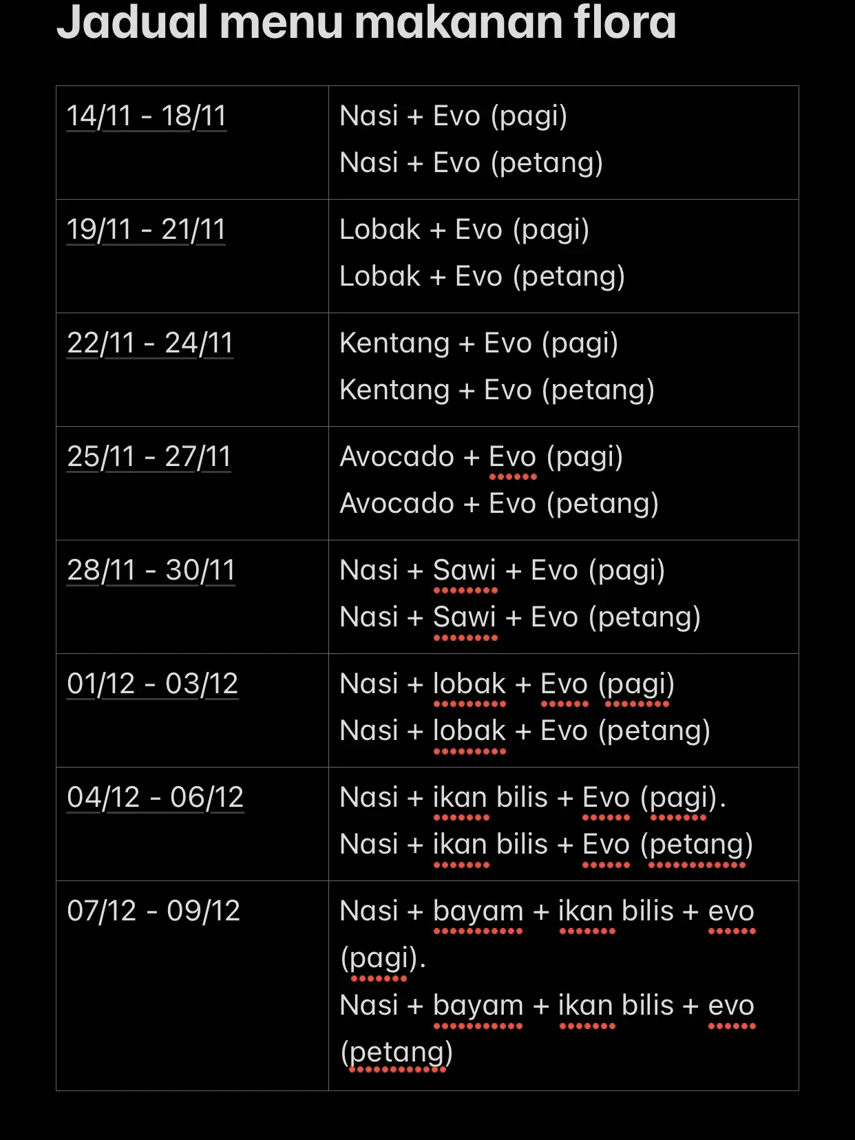Tap Nasi + Evo (petang) in first row

(472, 163)
